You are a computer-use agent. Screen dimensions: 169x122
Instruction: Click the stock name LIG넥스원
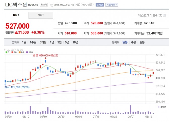point(16,5)
